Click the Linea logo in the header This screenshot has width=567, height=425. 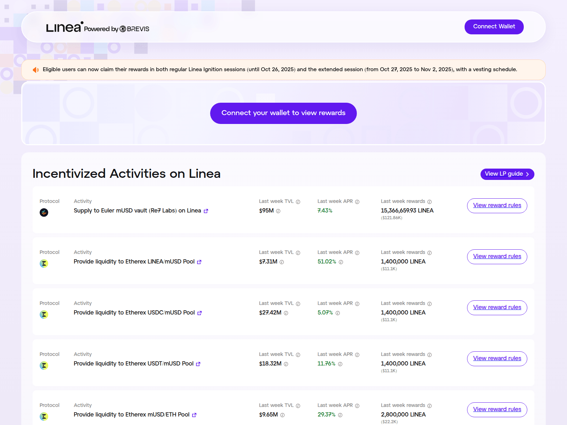(x=64, y=27)
